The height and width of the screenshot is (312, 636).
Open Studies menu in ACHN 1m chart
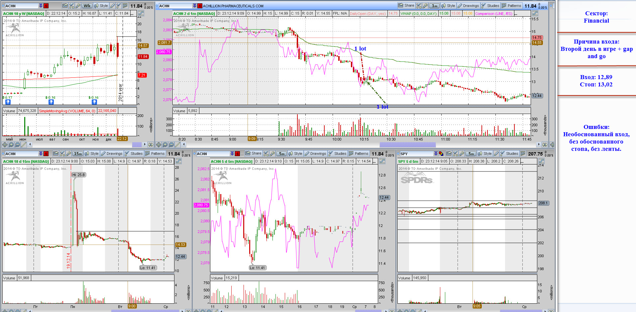490,6
